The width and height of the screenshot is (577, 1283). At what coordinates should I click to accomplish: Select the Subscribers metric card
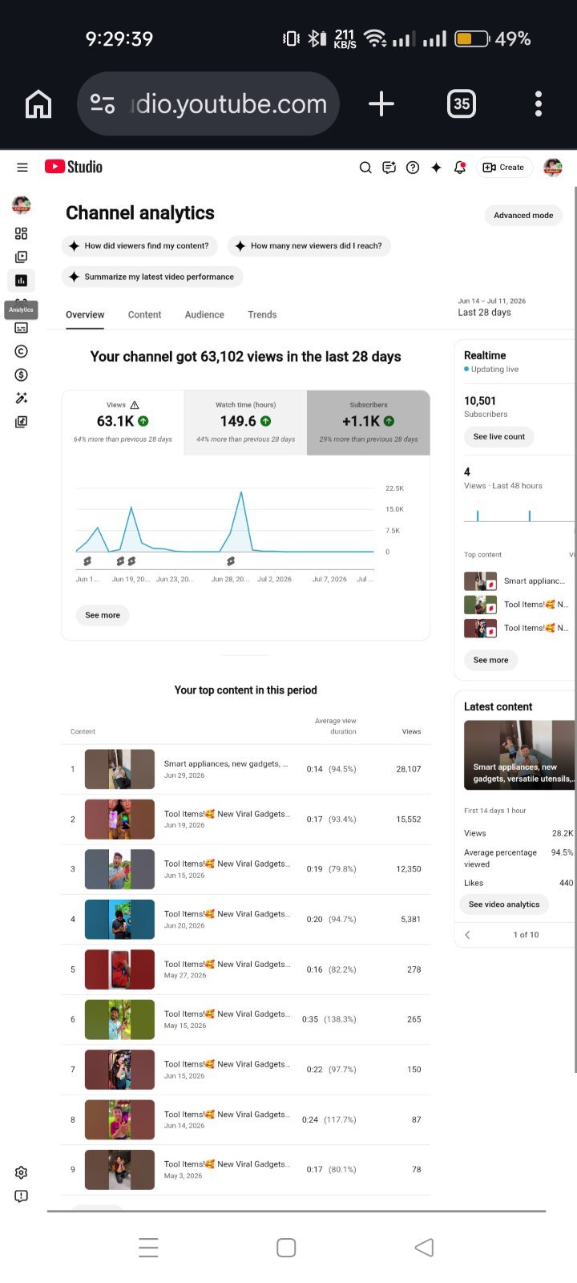(x=369, y=423)
